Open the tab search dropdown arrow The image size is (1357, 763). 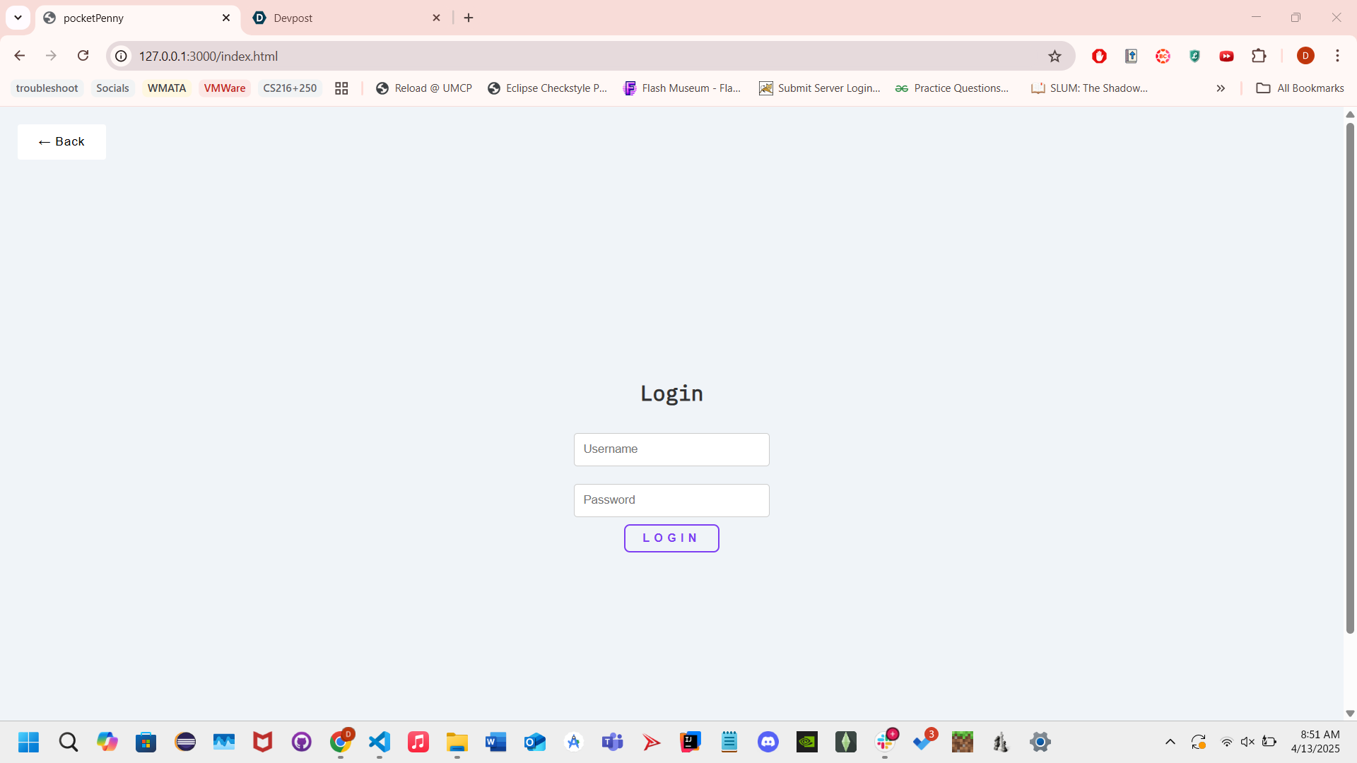[18, 18]
